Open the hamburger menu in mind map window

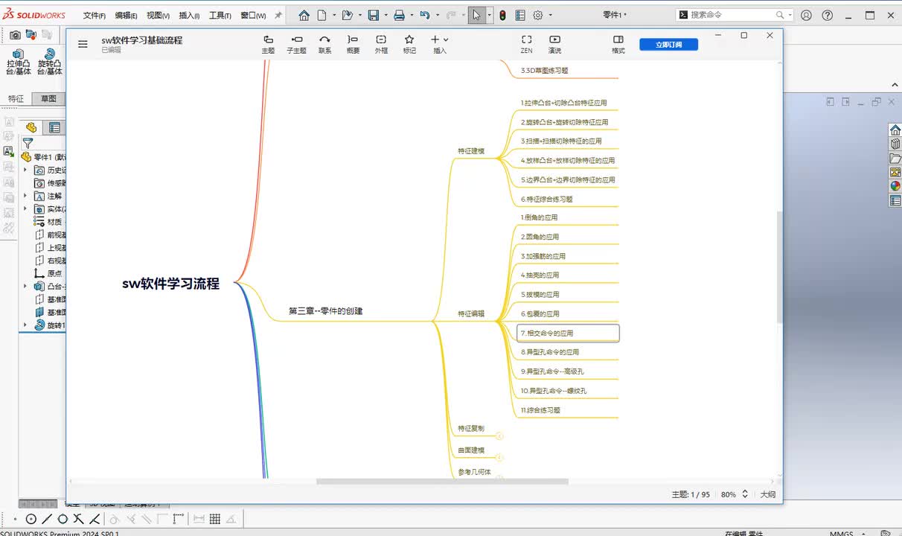click(83, 44)
